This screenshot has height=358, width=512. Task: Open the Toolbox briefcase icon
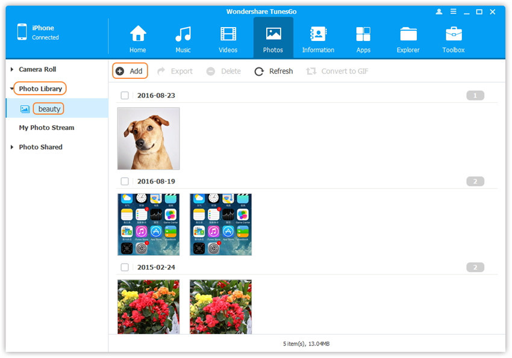(x=454, y=34)
